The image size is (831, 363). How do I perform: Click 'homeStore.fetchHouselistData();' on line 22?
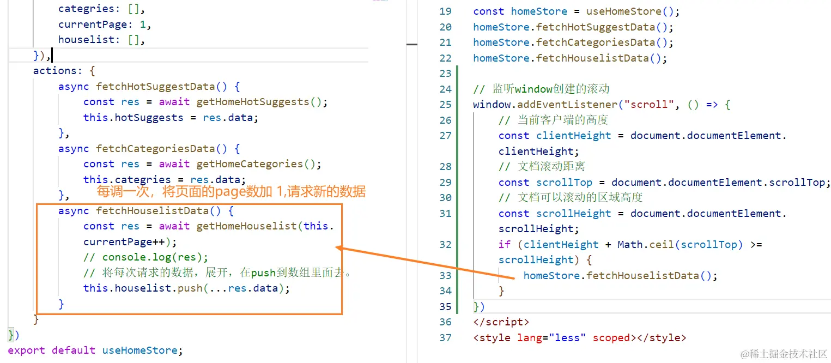pyautogui.click(x=570, y=58)
